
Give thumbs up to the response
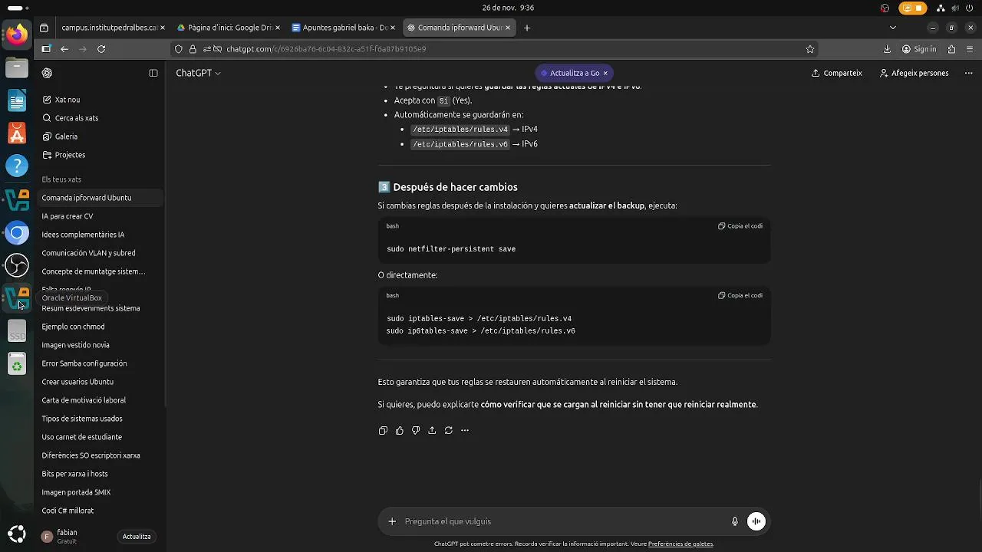(400, 430)
